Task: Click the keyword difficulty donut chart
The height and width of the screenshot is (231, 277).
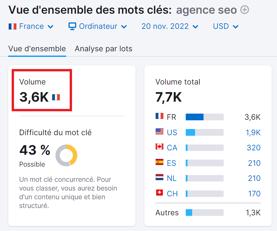Action: (x=66, y=155)
